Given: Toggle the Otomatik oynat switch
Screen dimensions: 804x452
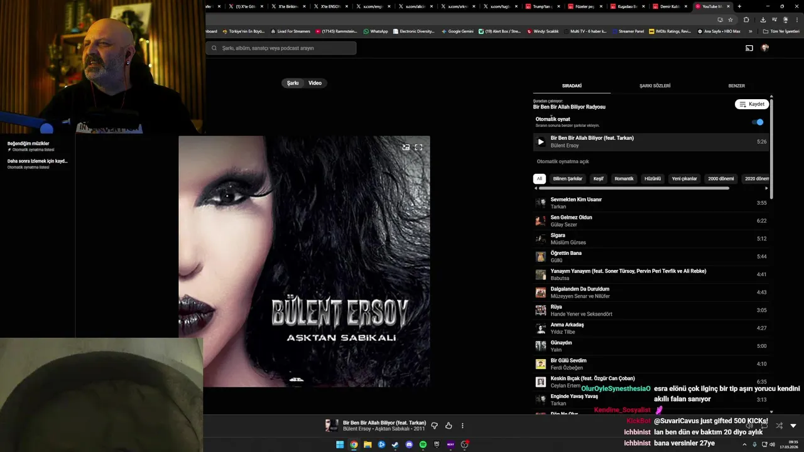Looking at the screenshot, I should pyautogui.click(x=758, y=122).
